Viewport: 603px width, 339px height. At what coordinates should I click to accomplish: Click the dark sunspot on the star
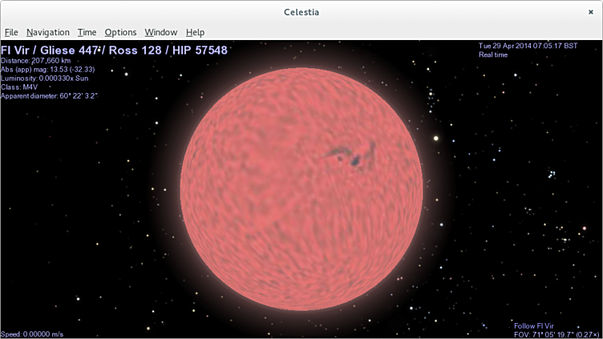coord(352,155)
